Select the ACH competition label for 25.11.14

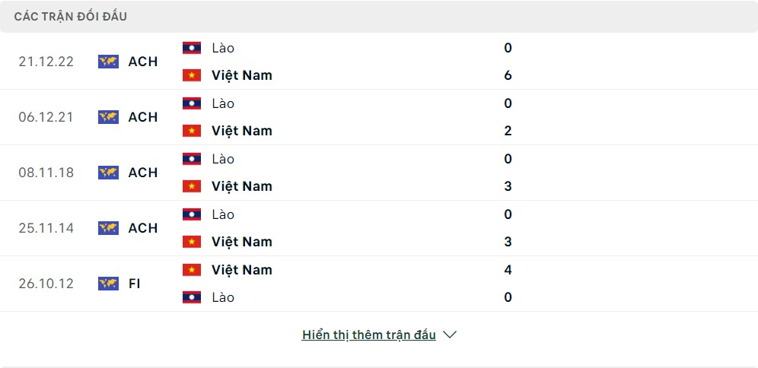pyautogui.click(x=143, y=228)
